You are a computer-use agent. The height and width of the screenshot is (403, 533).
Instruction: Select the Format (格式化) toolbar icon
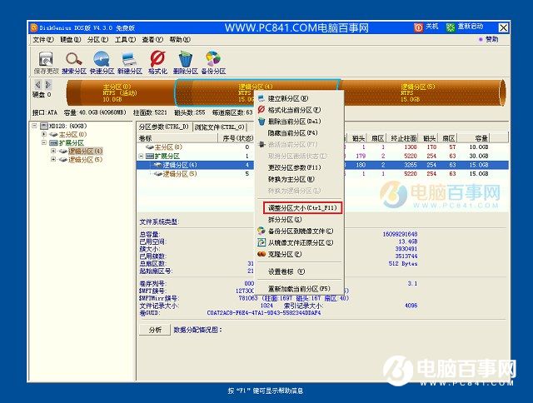pyautogui.click(x=157, y=62)
